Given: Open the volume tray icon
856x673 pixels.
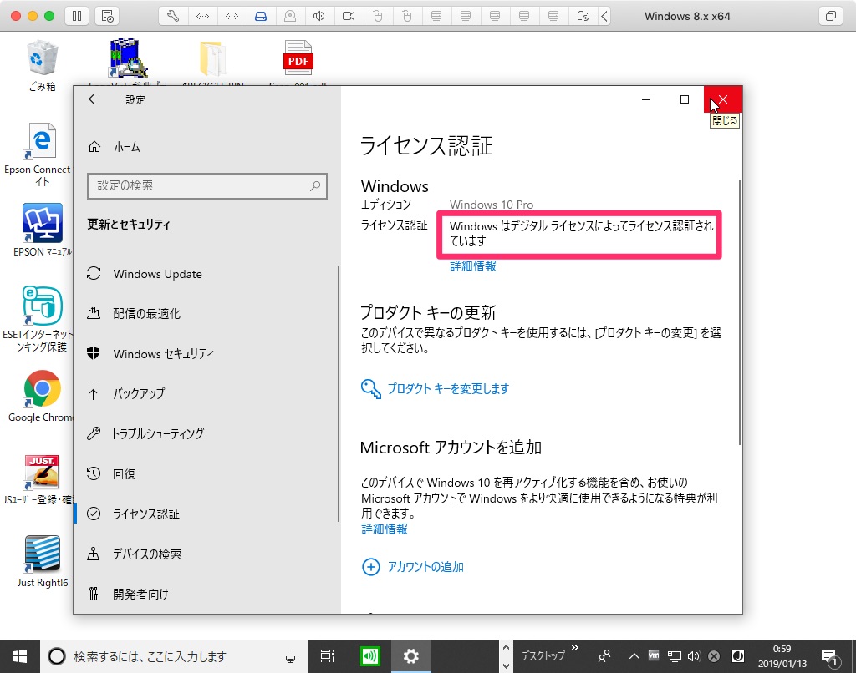Looking at the screenshot, I should coord(694,656).
